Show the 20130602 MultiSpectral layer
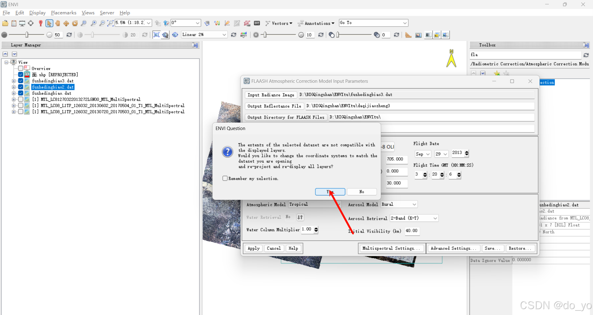This screenshot has width=593, height=315. 21,105
